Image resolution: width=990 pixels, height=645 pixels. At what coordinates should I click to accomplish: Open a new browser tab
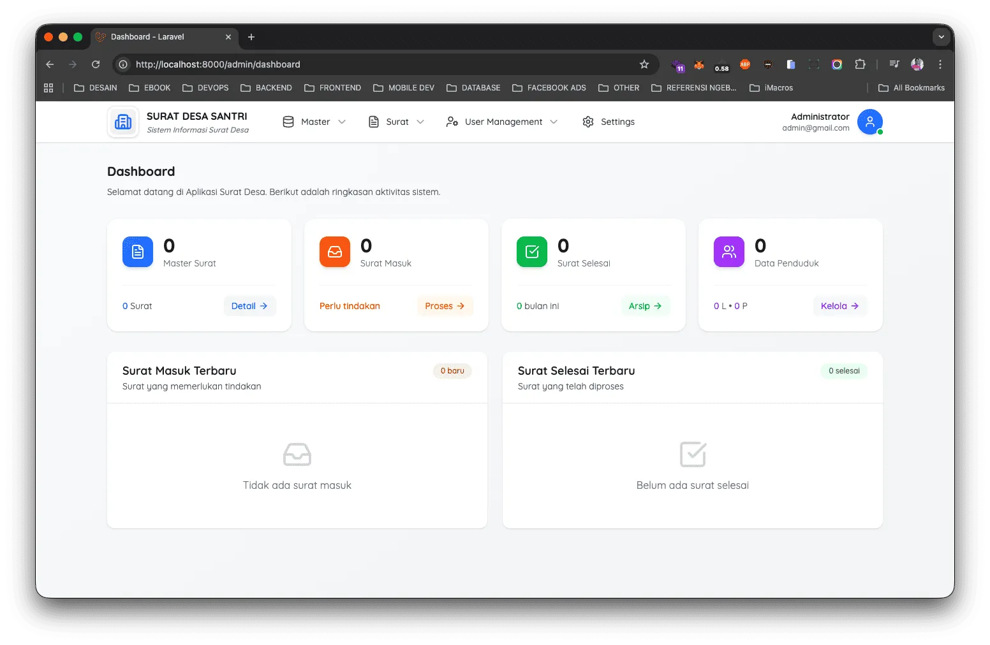pyautogui.click(x=251, y=37)
